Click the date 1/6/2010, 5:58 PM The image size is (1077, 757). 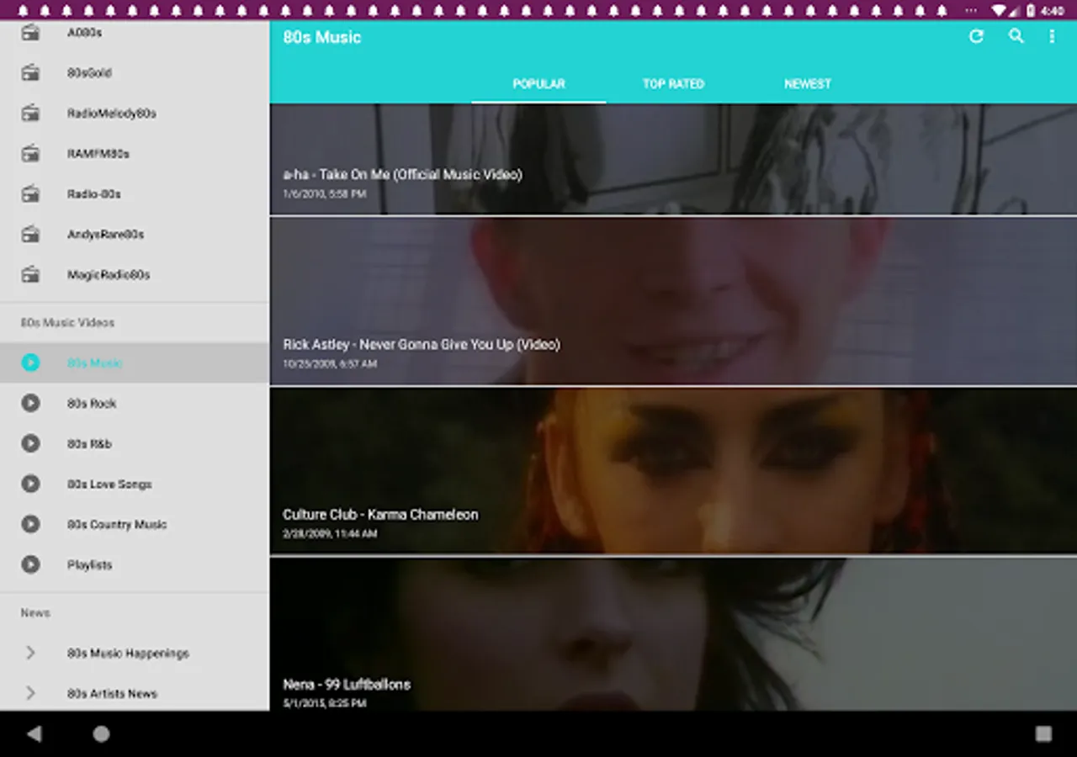pos(325,194)
